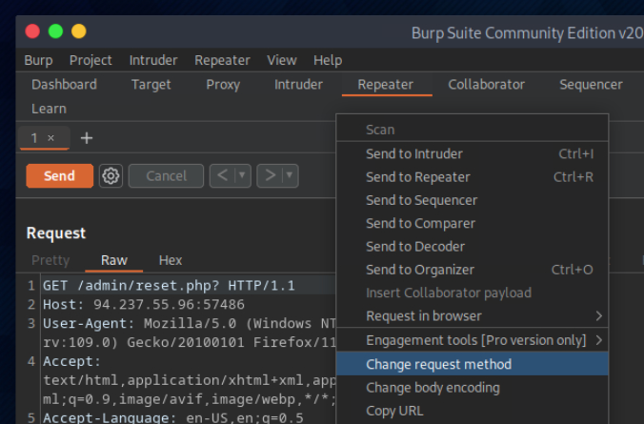Open the Intruder menu in menu bar
This screenshot has width=644, height=424.
153,60
